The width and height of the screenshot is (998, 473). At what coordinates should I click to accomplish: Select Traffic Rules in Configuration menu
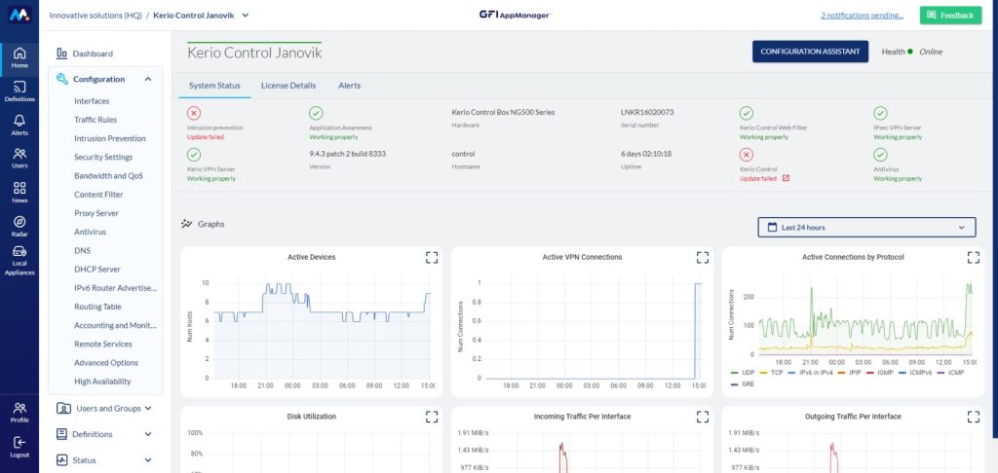pos(96,120)
